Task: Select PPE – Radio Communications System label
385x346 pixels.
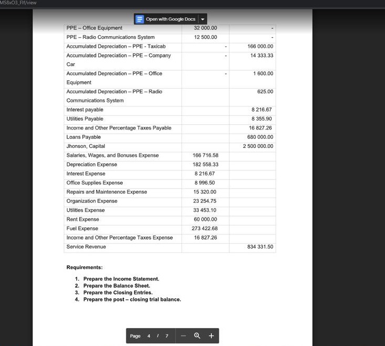Action: [x=111, y=37]
